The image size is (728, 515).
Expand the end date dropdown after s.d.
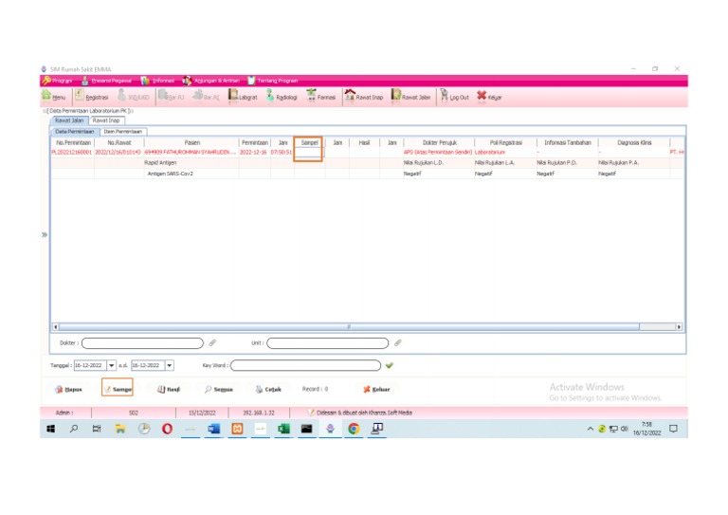(170, 364)
